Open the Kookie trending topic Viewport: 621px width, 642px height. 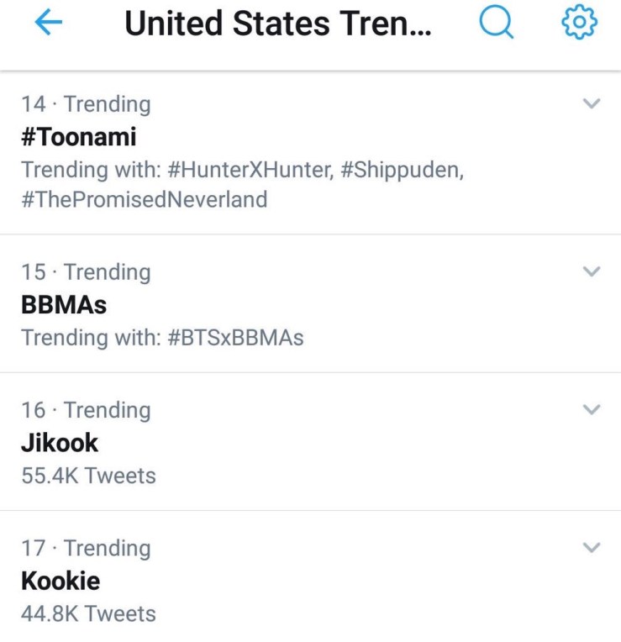click(x=61, y=581)
